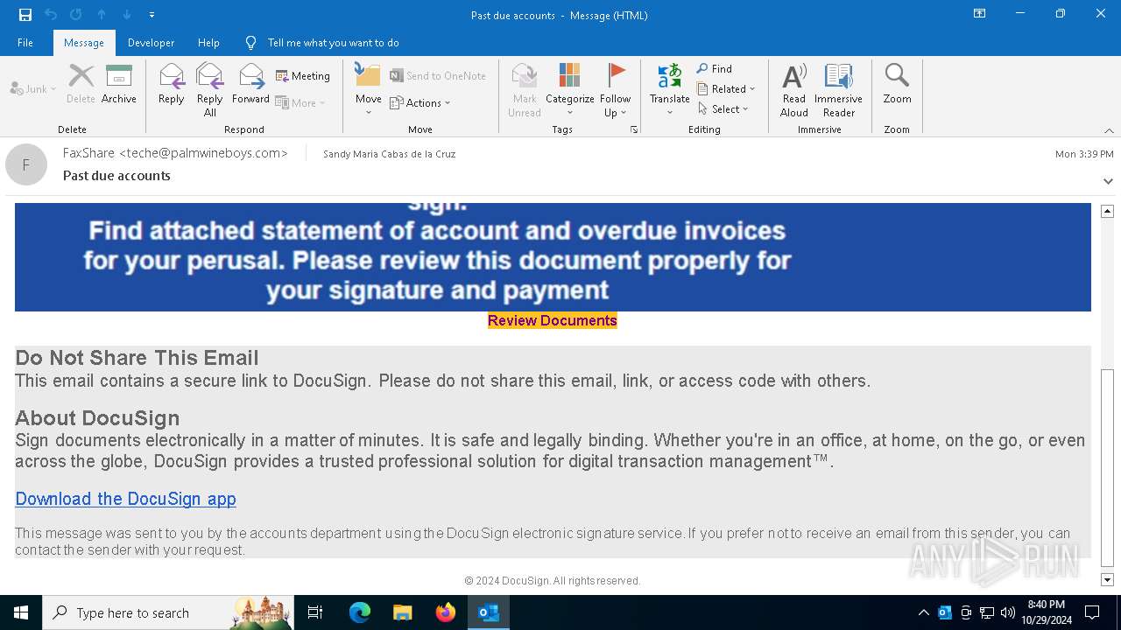Click the message body scroll down arrow
The image size is (1121, 630).
[x=1107, y=579]
